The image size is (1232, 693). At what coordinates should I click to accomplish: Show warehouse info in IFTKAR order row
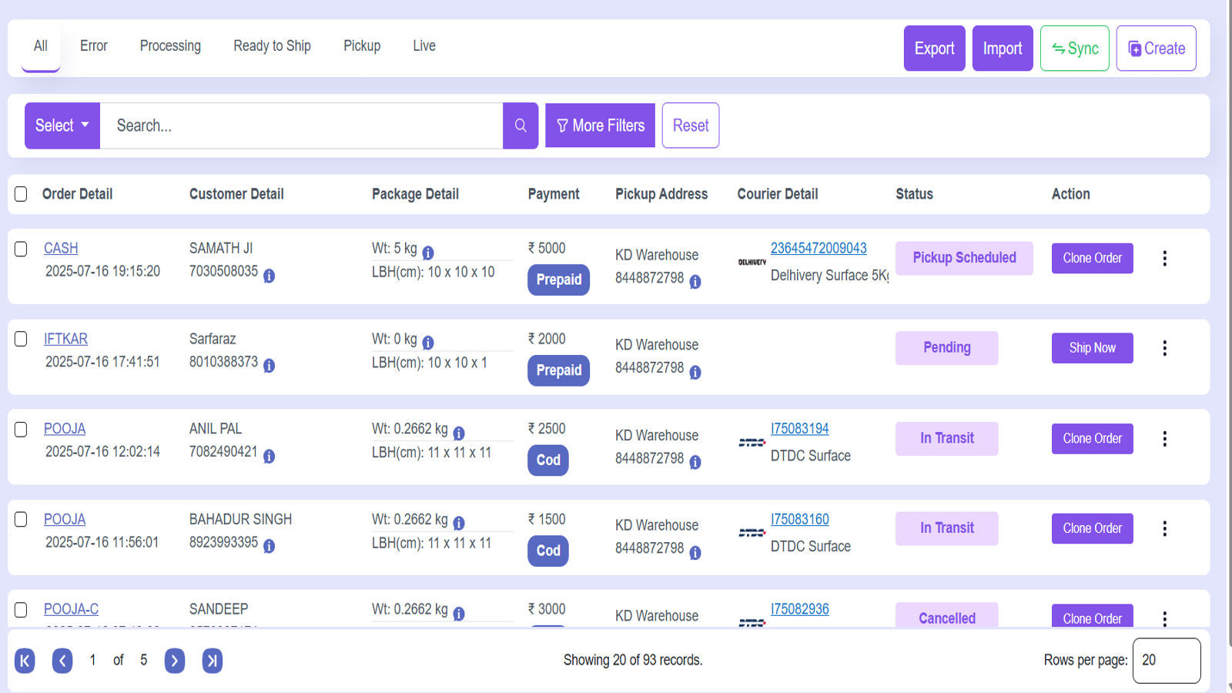695,372
